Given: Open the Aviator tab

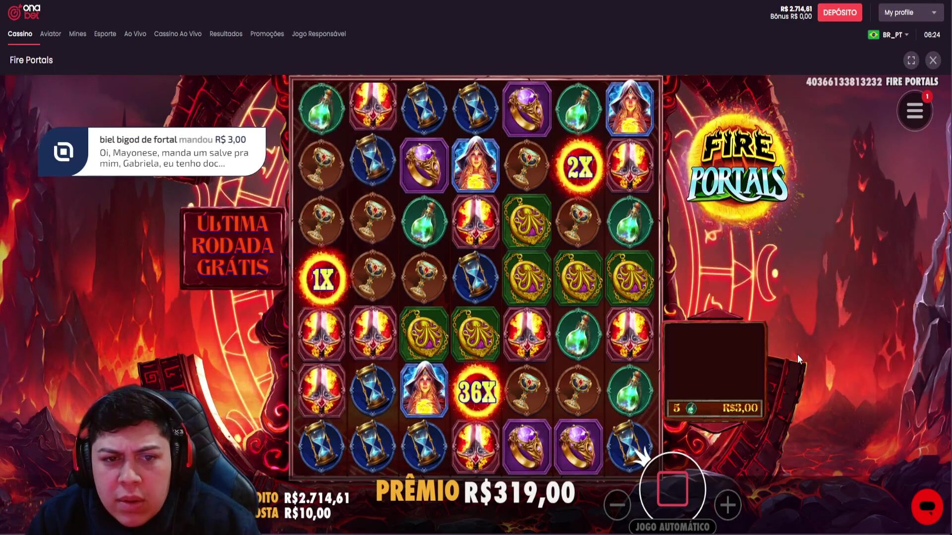Looking at the screenshot, I should (x=51, y=34).
